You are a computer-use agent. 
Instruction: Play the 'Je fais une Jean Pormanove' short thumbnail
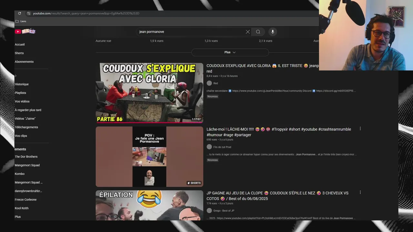pyautogui.click(x=149, y=157)
